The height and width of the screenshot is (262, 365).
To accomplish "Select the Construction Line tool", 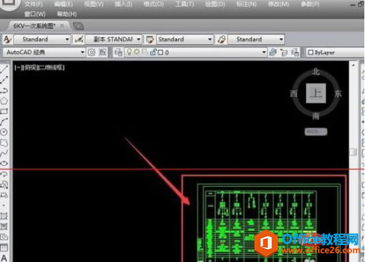I will (4, 79).
